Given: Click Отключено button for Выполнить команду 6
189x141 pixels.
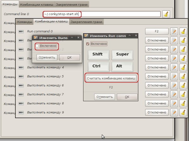Looking at the screenshot, I should (157, 85).
